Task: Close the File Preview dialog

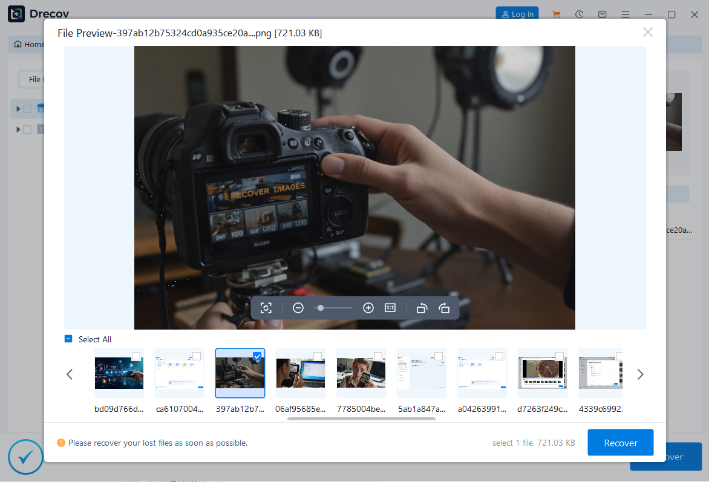Action: pyautogui.click(x=647, y=33)
